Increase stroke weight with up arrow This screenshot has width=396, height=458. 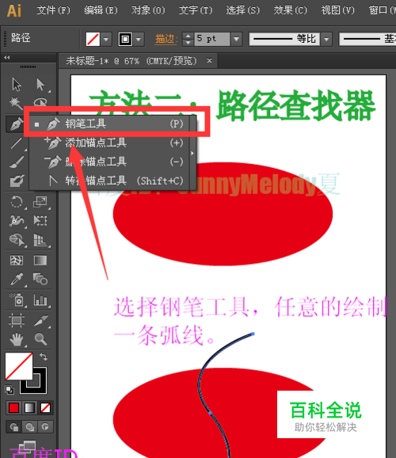[188, 36]
